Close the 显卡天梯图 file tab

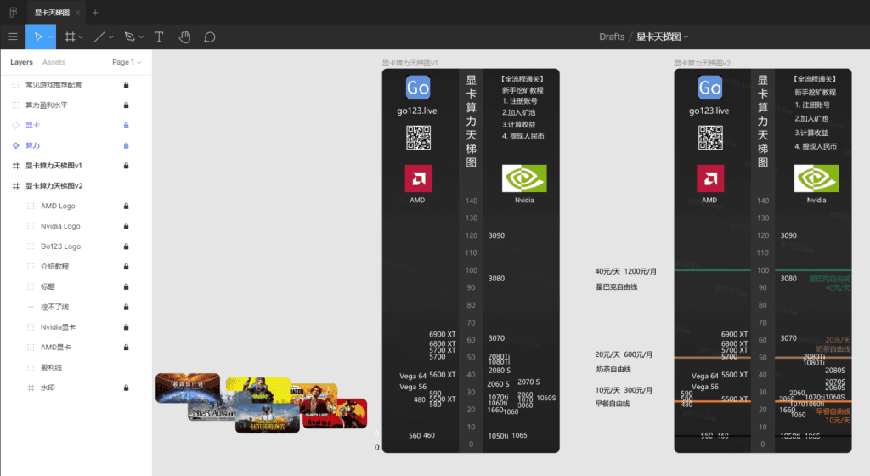77,12
